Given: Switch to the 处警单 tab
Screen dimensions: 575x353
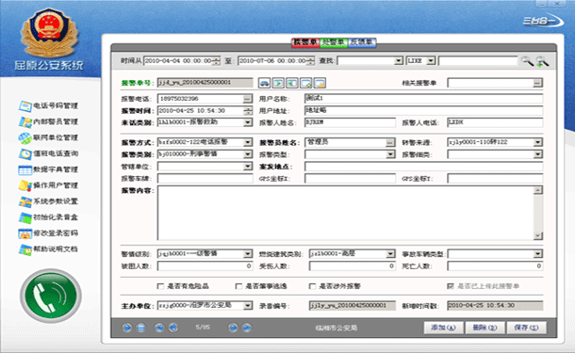Looking at the screenshot, I should point(334,42).
